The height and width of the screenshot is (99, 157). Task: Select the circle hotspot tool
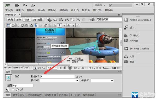pos(17,90)
